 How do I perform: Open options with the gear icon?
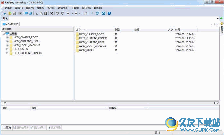click(x=103, y=13)
